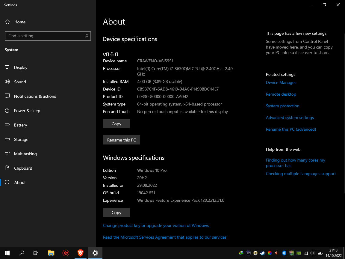Image resolution: width=345 pixels, height=259 pixels.
Task: Open the clock showing 21:13
Action: tap(334, 253)
